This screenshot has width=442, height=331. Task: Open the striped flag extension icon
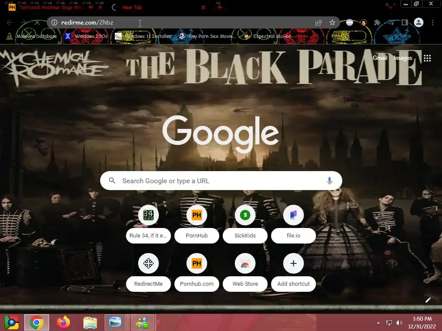350,22
